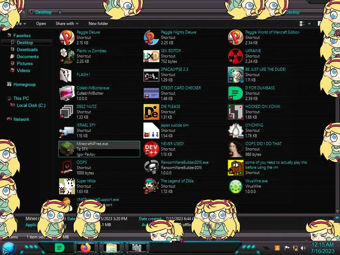Viewport: 340px width, 255px height.
Task: Select the Minecraft4Free.exe grass block icon
Action: pos(67,149)
